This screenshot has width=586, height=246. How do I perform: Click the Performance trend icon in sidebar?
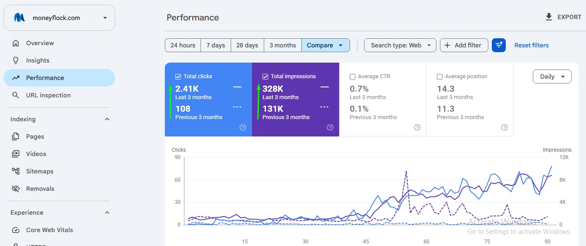pyautogui.click(x=16, y=78)
